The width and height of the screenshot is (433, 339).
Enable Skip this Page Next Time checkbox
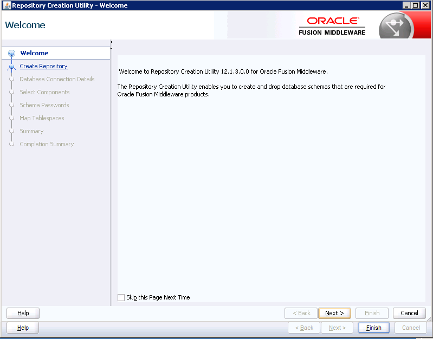click(x=121, y=297)
